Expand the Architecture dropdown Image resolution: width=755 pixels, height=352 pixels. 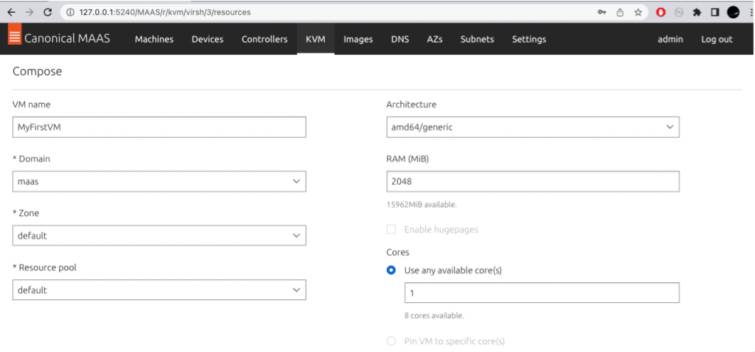coord(532,127)
